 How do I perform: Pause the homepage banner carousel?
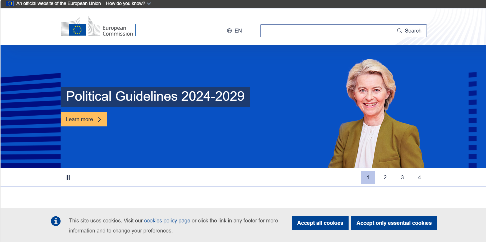(x=68, y=177)
